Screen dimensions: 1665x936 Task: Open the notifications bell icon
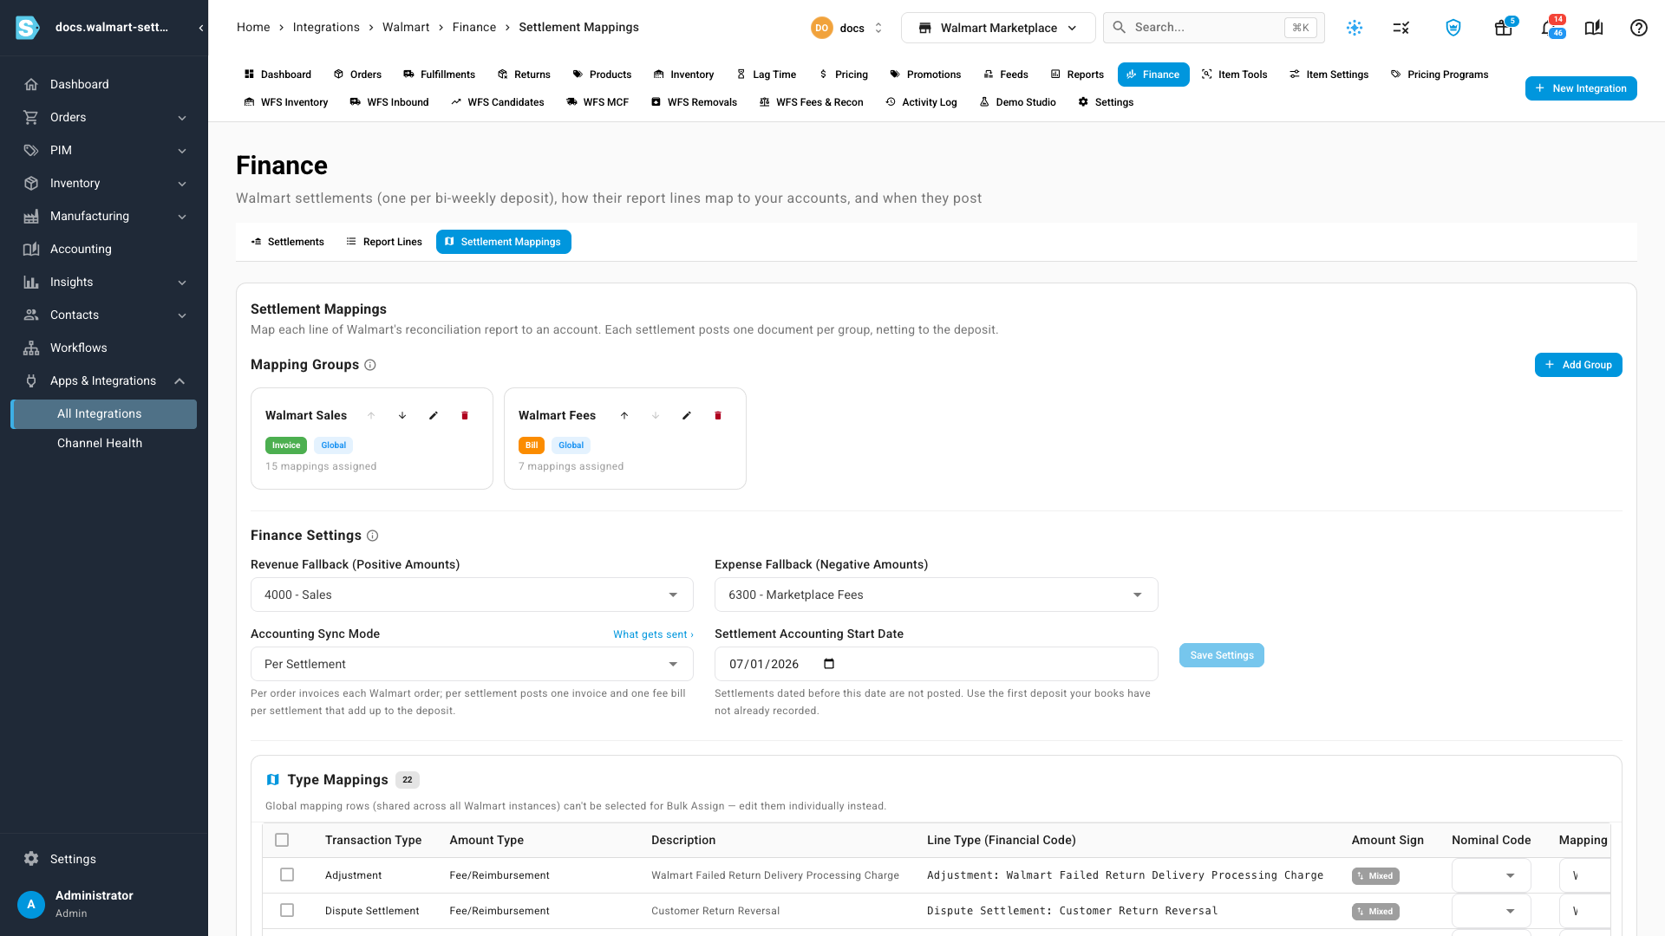1548,28
